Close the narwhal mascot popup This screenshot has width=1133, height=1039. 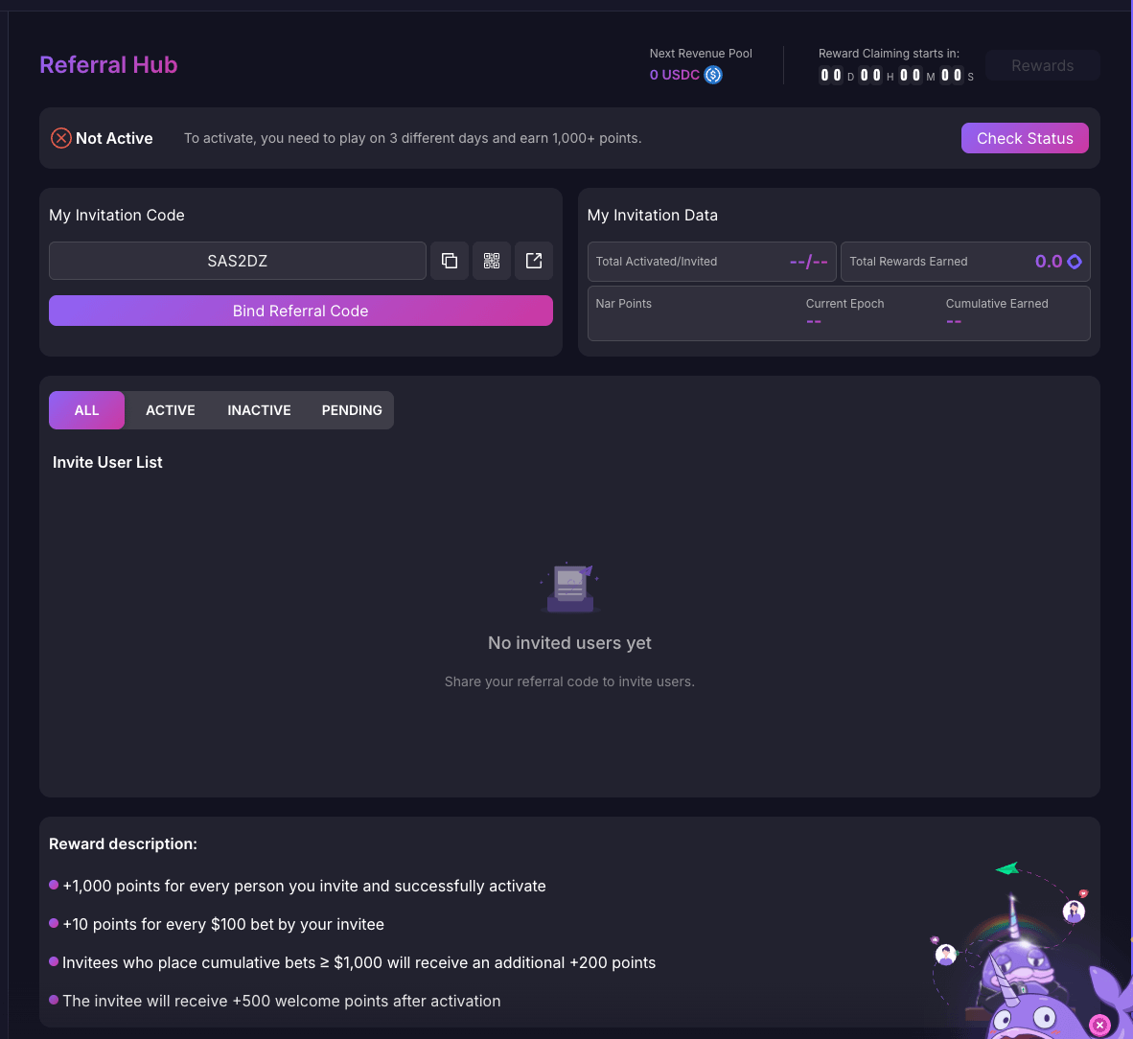1099,1025
